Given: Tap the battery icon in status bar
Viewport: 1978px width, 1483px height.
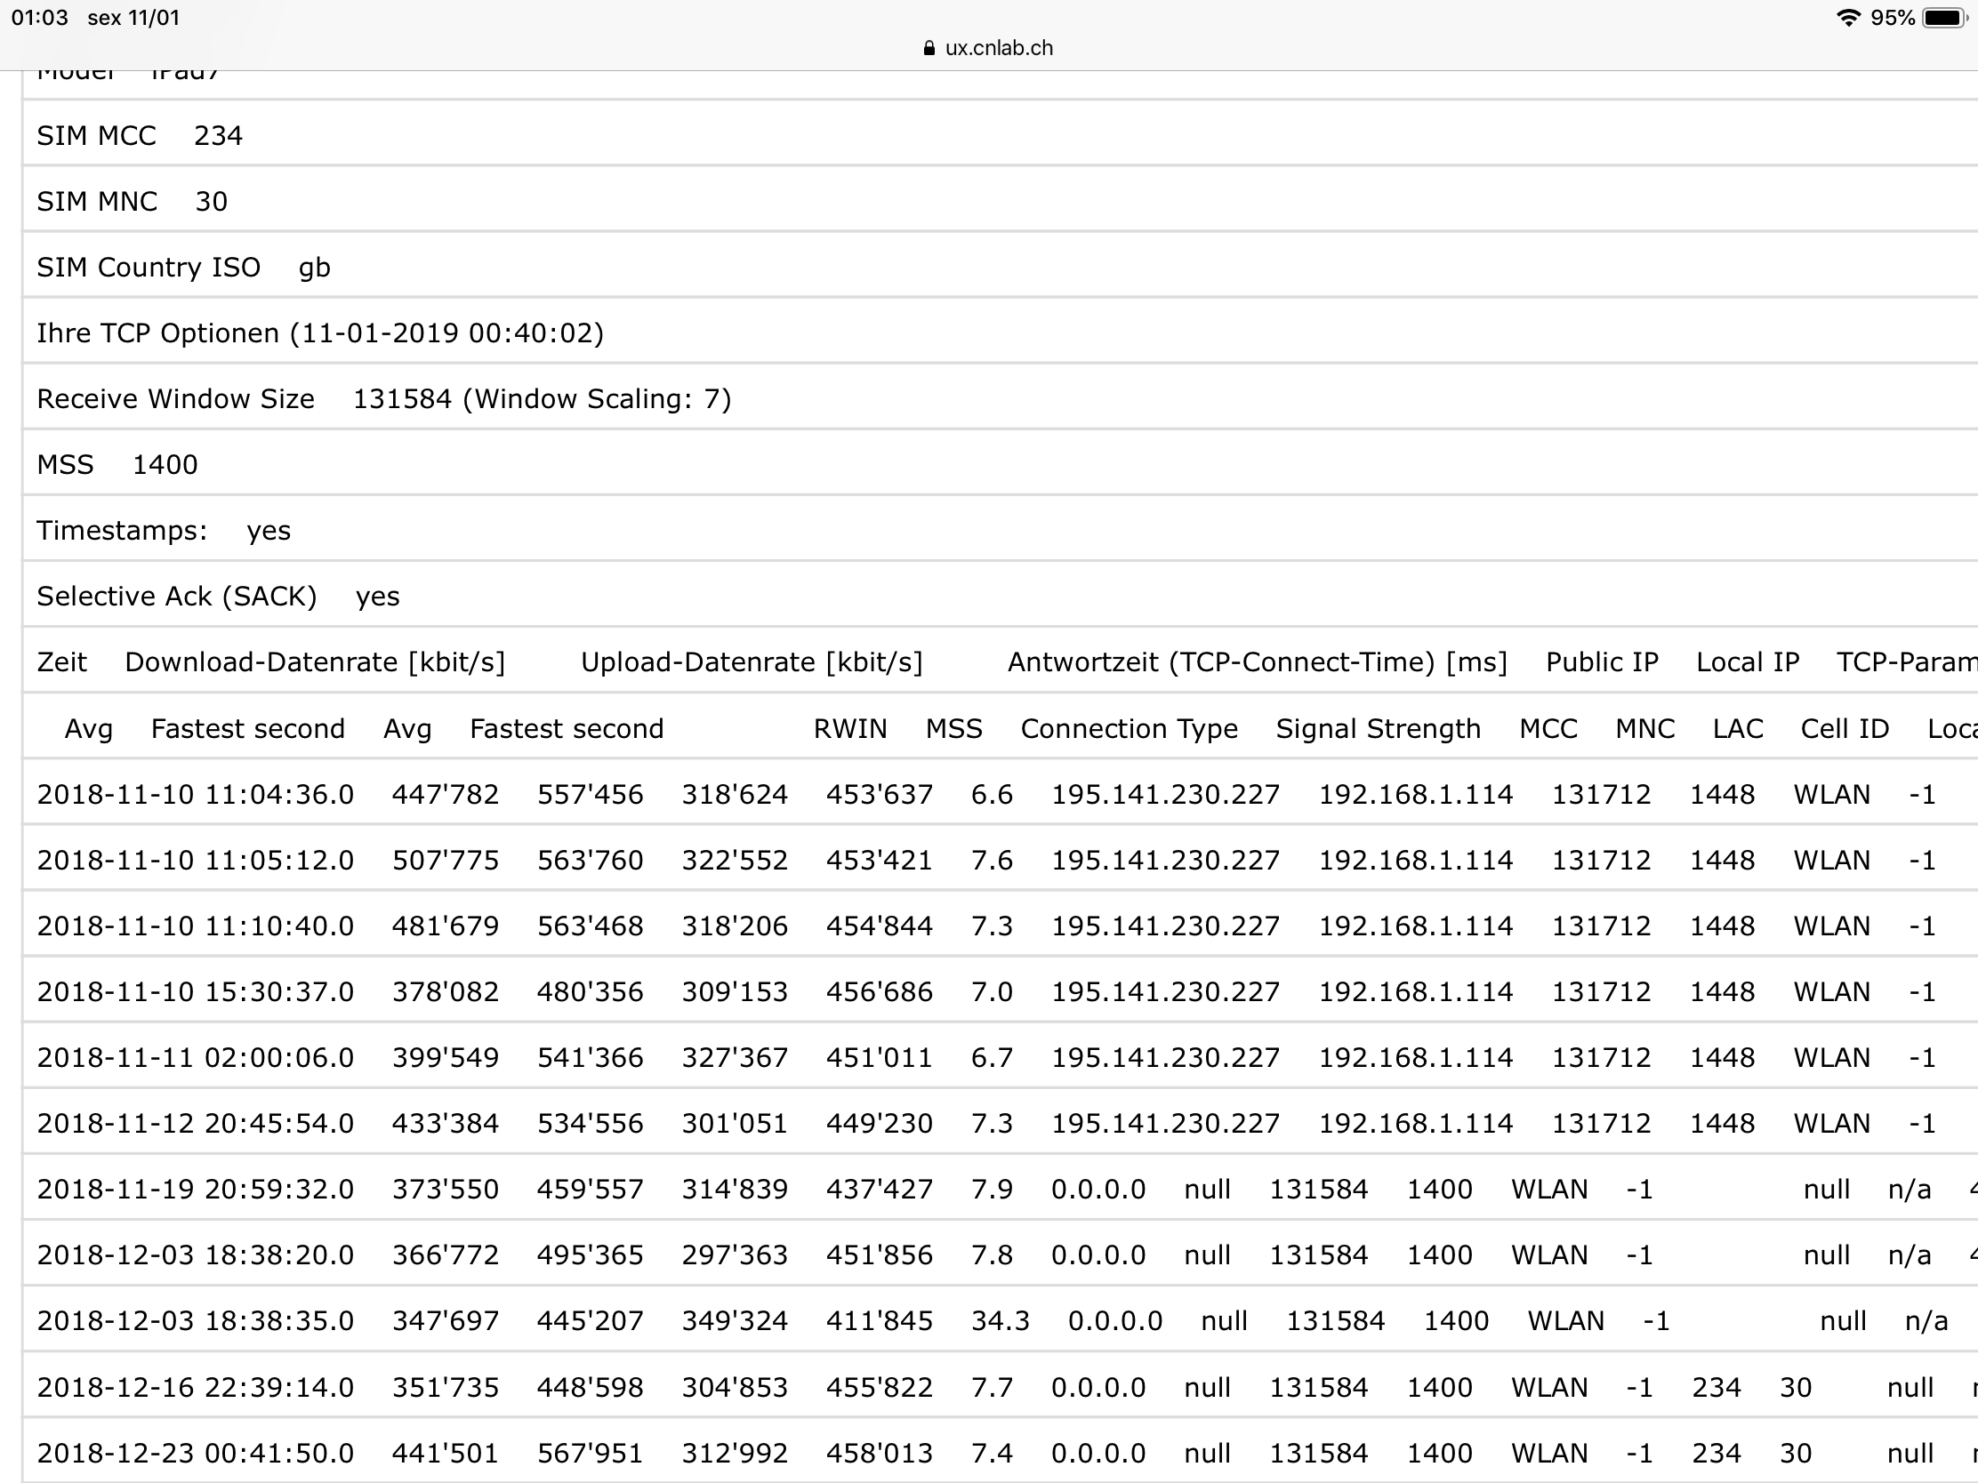Looking at the screenshot, I should [1943, 18].
